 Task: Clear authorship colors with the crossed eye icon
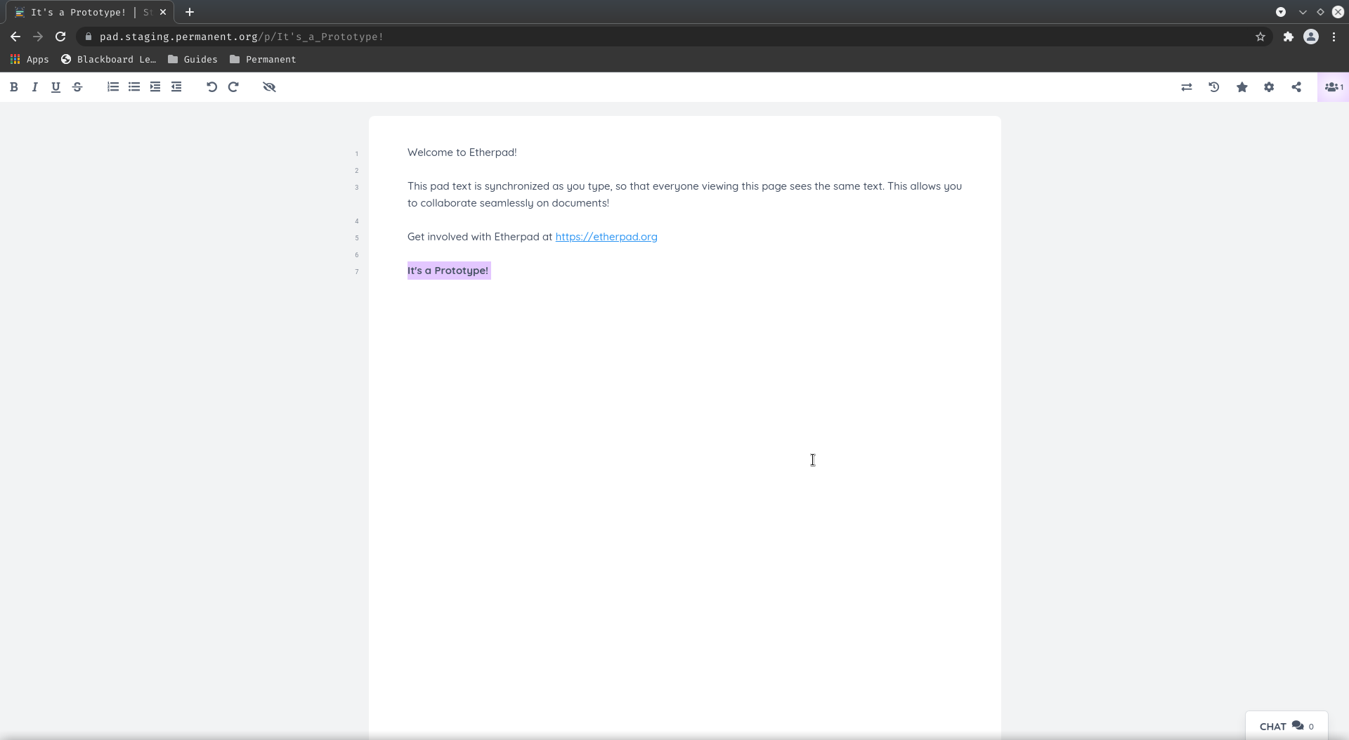[269, 87]
